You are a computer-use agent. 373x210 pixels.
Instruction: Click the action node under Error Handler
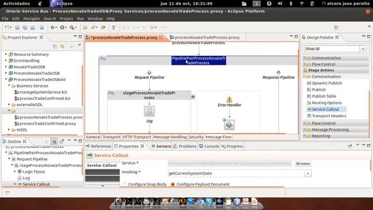pos(229,125)
